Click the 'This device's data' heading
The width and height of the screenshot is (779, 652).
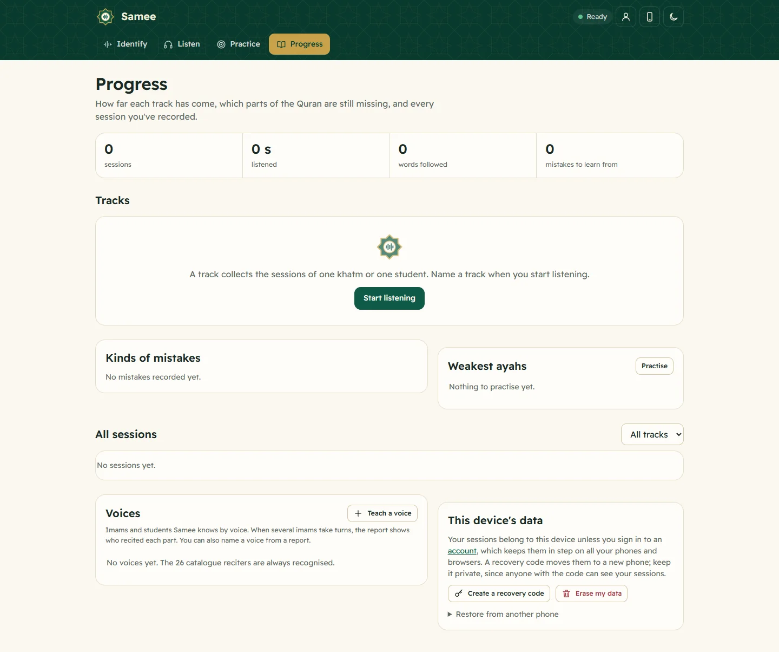(x=496, y=520)
